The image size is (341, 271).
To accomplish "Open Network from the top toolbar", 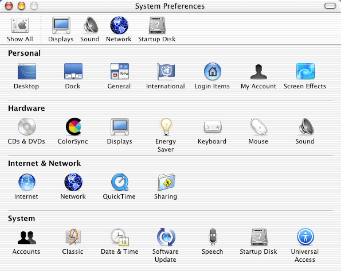I will coord(119,25).
